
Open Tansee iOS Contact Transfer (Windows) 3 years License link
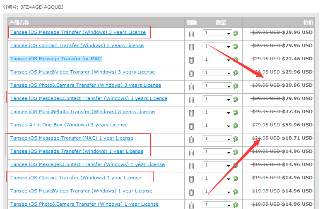point(77,45)
